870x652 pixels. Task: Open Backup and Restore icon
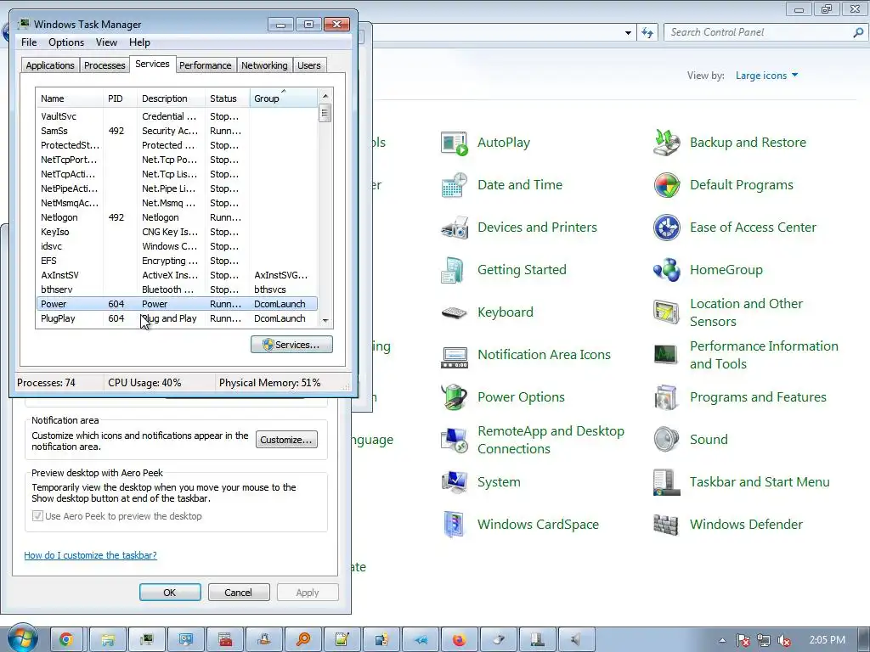click(x=666, y=143)
